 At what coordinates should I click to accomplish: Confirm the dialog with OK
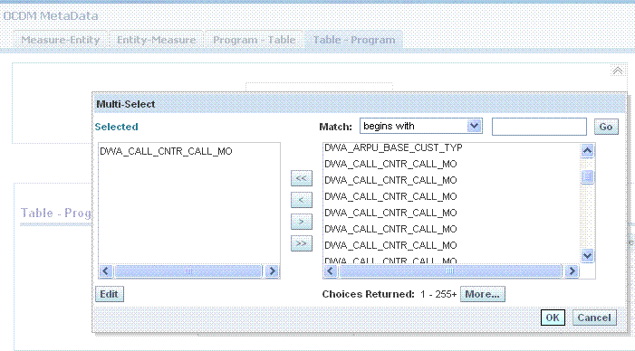[553, 318]
